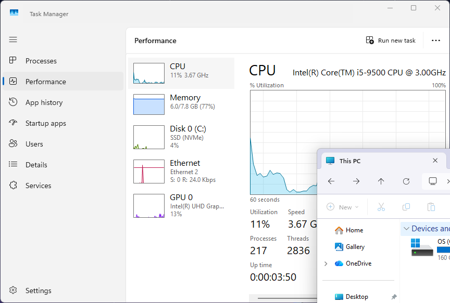Click the Performance pulse icon in sidebar

(x=13, y=81)
